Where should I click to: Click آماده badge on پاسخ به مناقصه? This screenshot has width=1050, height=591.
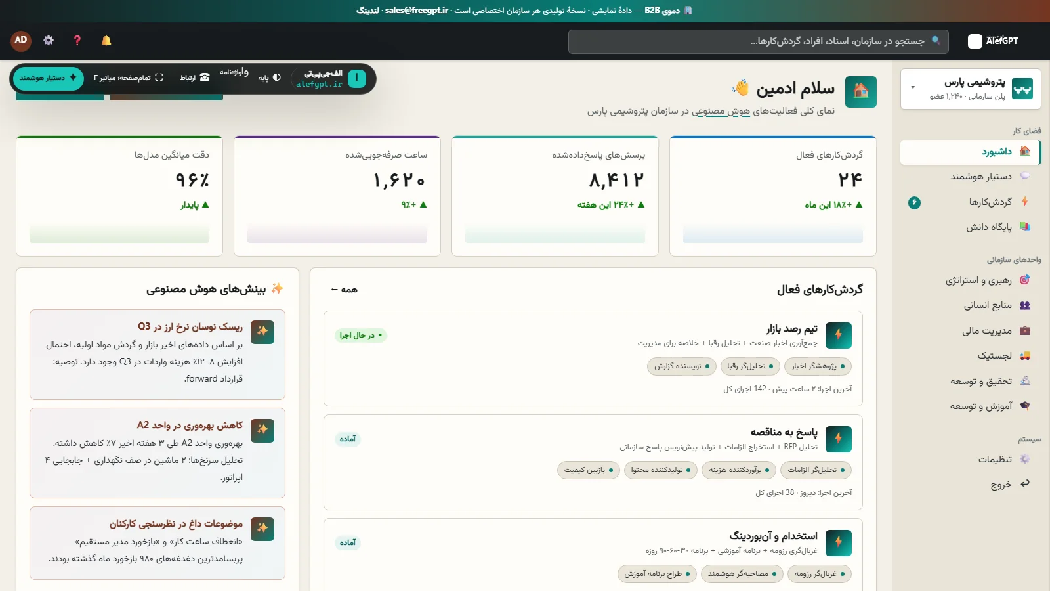pyautogui.click(x=348, y=439)
